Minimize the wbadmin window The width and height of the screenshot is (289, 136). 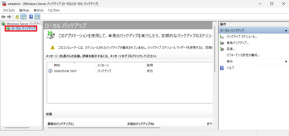tap(260, 4)
